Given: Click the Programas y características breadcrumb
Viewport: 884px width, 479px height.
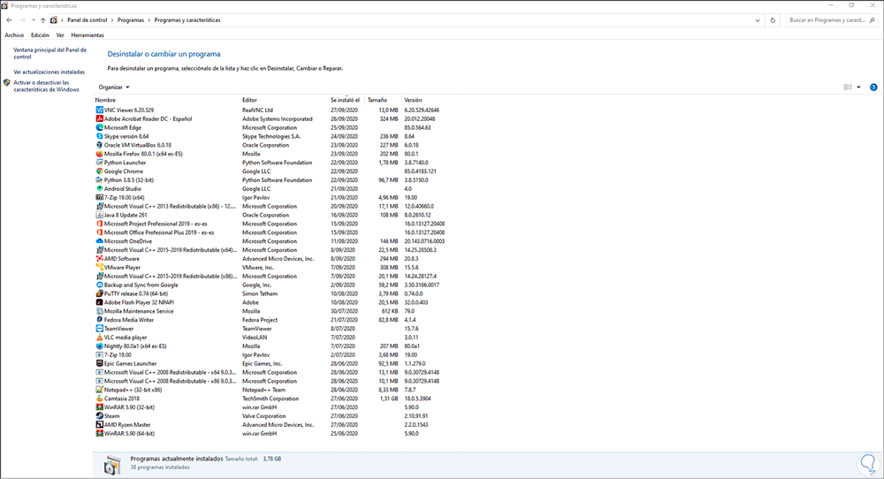Looking at the screenshot, I should 187,20.
